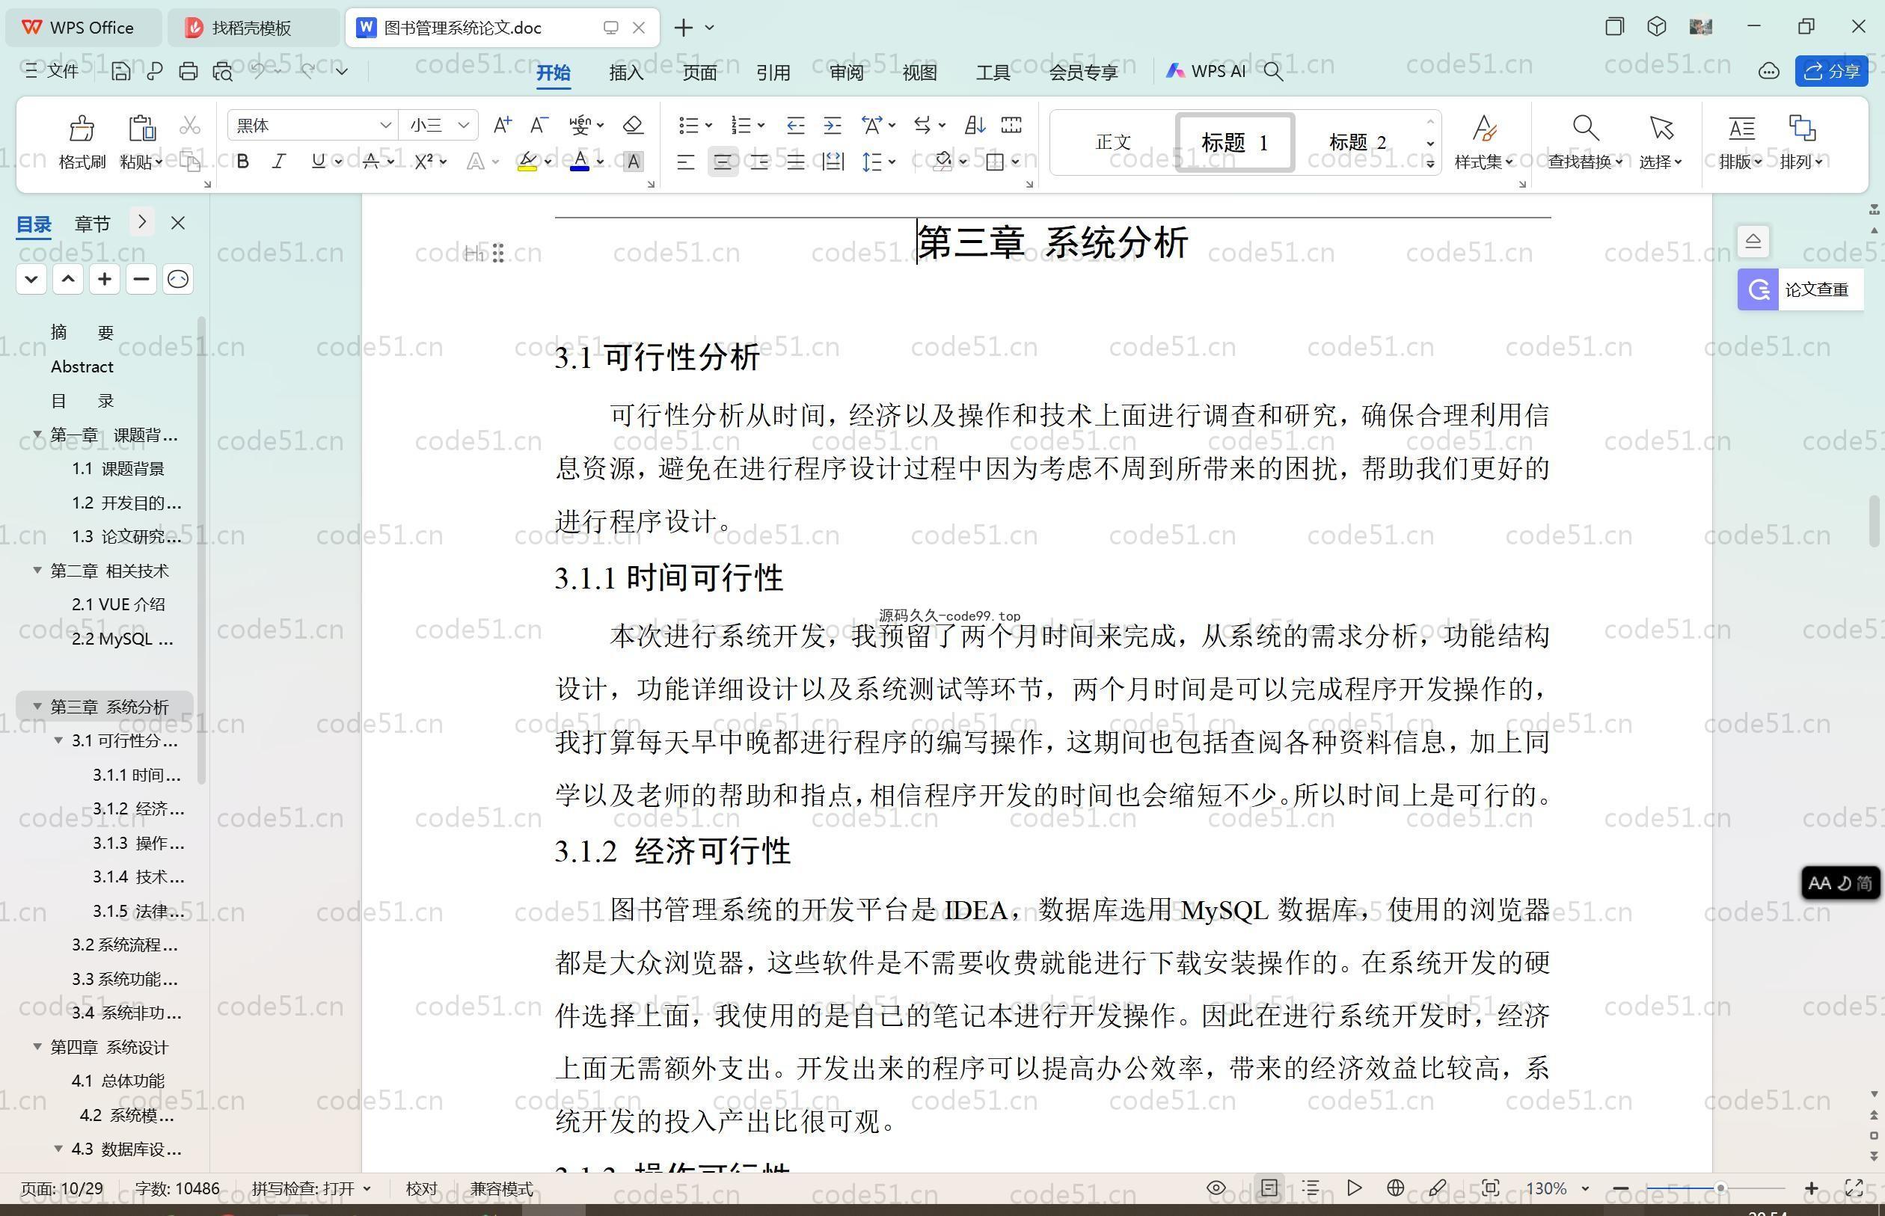Open the font name dropdown (黑体)
1885x1216 pixels.
point(385,125)
